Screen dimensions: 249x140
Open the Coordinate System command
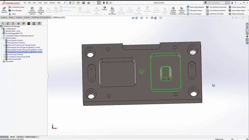(x=16, y=7)
